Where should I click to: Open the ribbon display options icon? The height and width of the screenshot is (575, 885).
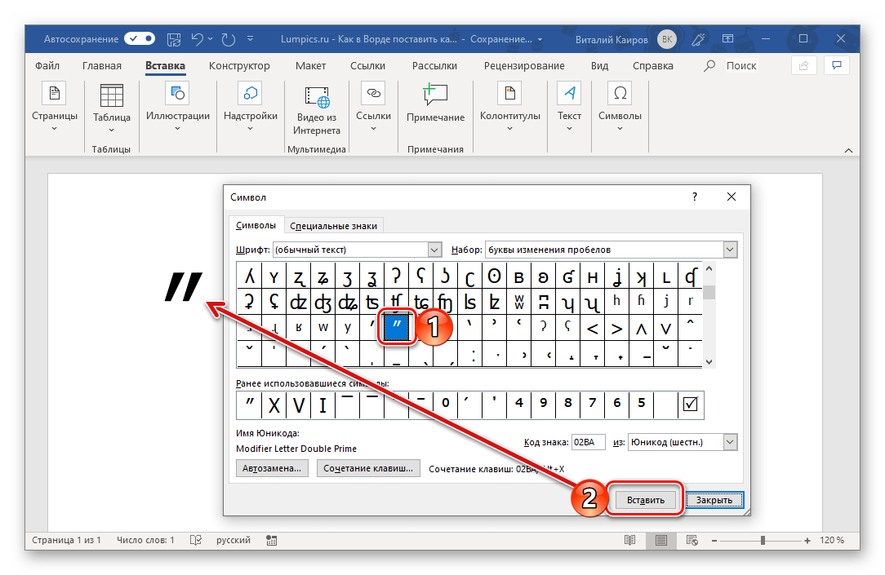click(x=727, y=39)
